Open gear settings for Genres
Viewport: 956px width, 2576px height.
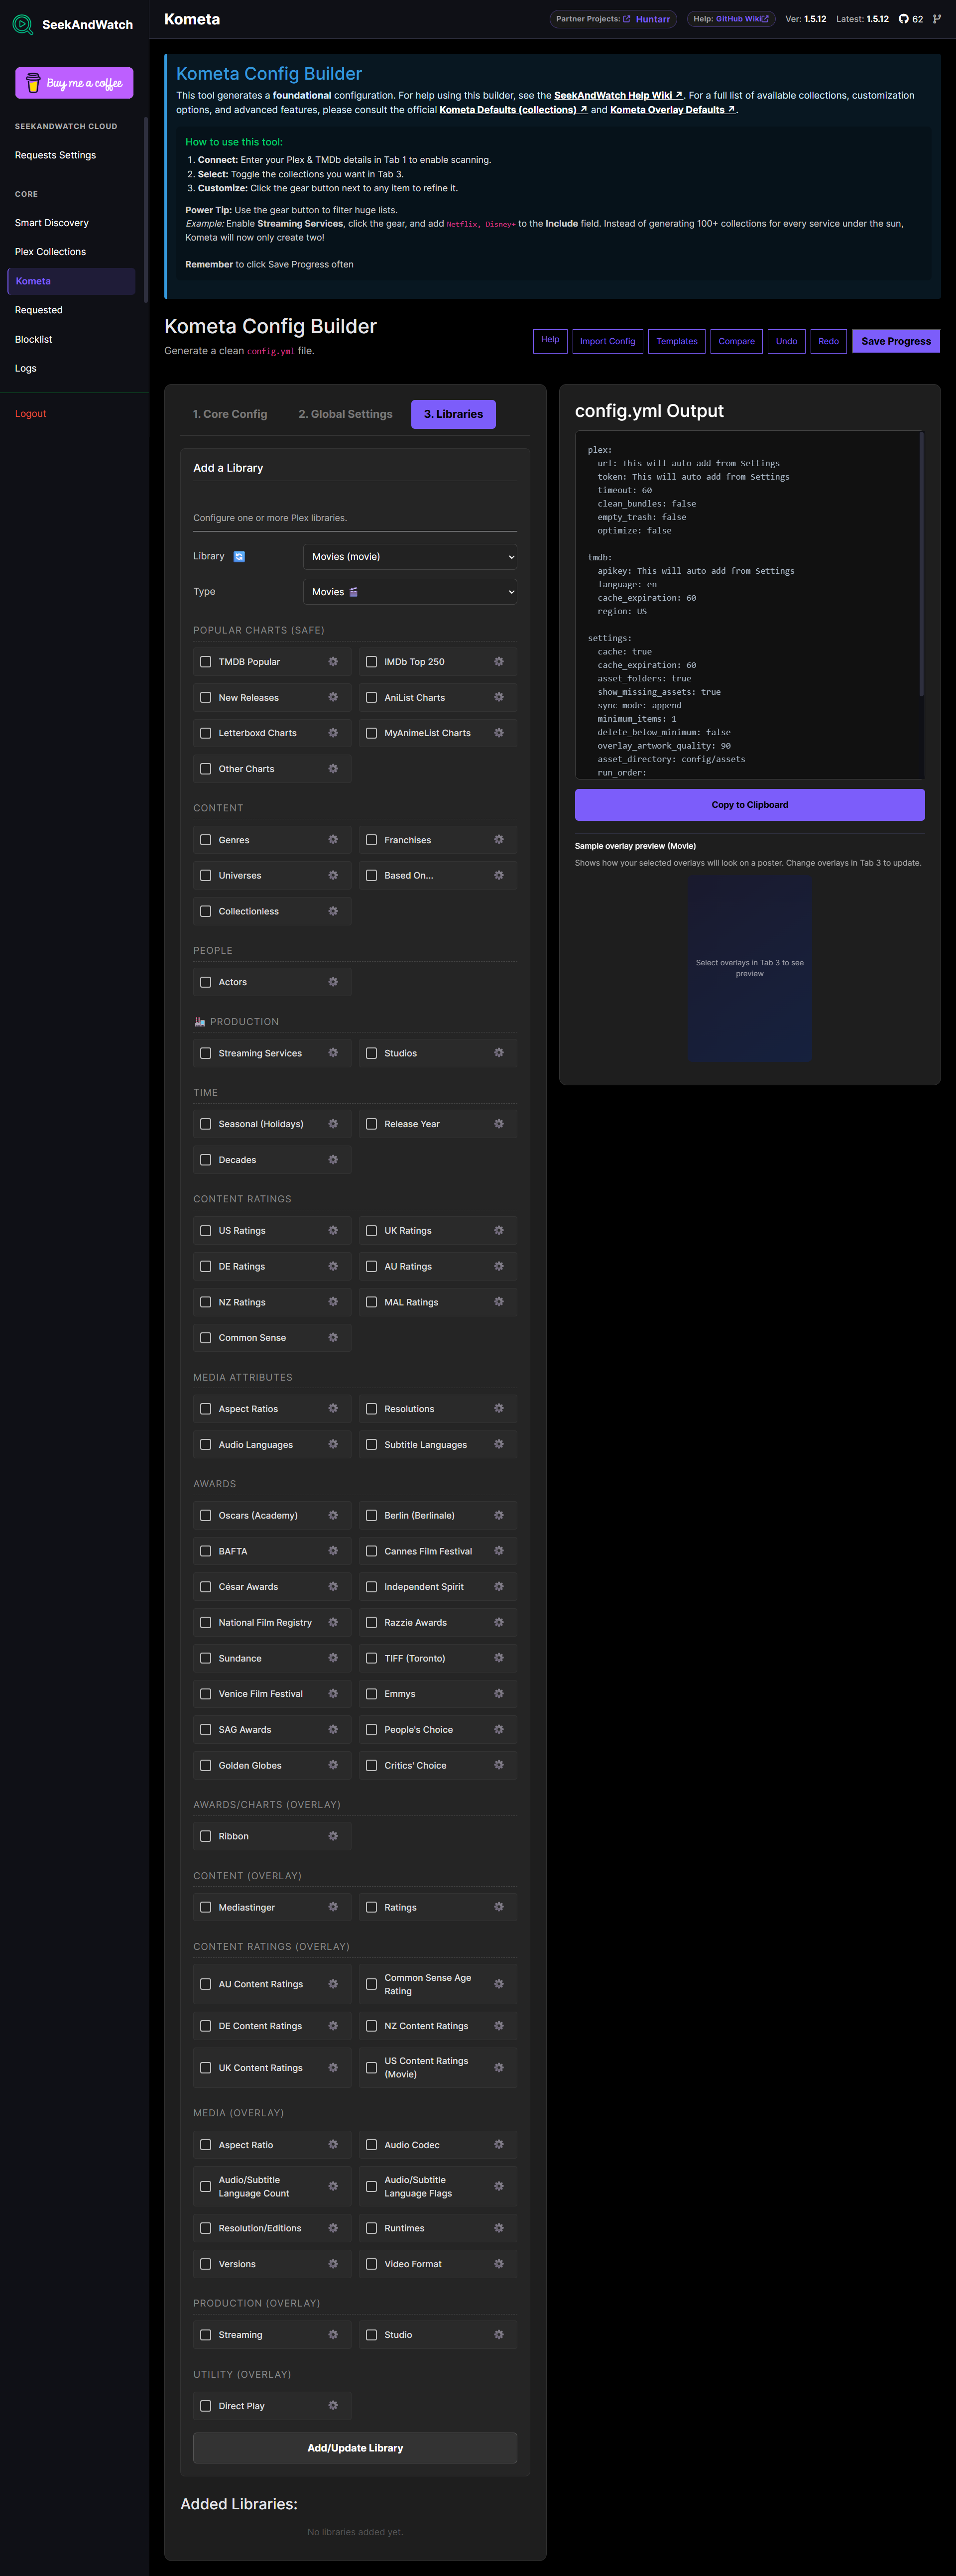pyautogui.click(x=333, y=840)
